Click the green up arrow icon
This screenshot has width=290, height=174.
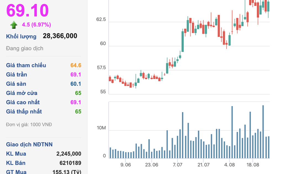pyautogui.click(x=14, y=25)
